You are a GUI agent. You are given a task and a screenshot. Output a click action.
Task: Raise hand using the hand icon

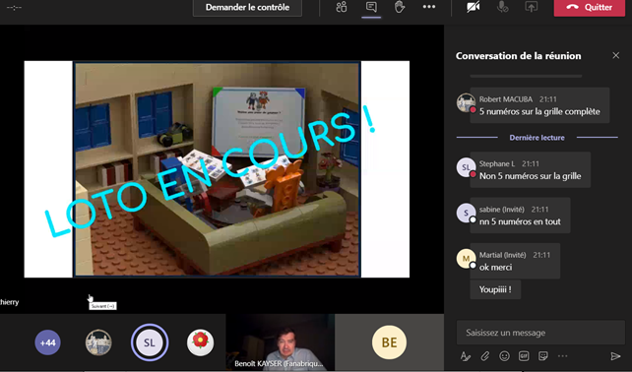tap(400, 7)
